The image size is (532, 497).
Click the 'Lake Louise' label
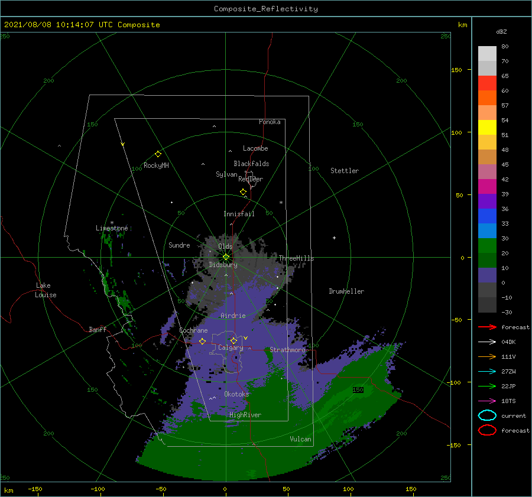click(46, 290)
